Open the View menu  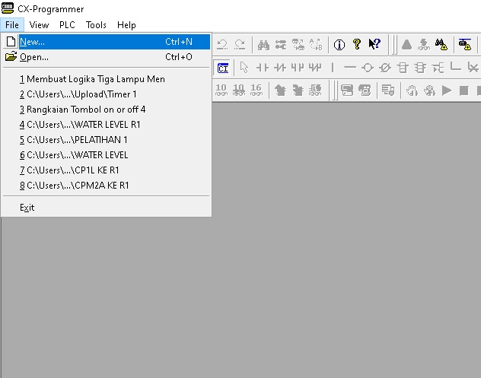[39, 25]
